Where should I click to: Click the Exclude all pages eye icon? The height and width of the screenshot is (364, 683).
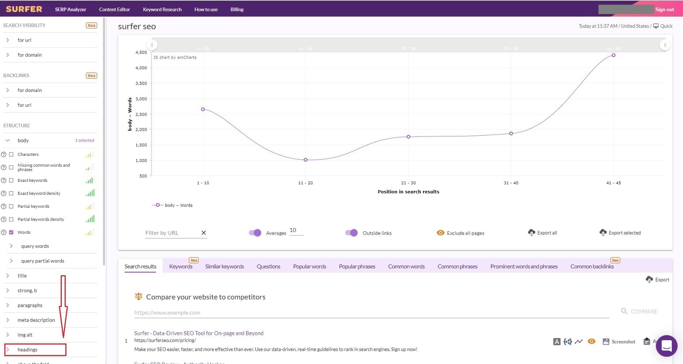click(x=441, y=233)
